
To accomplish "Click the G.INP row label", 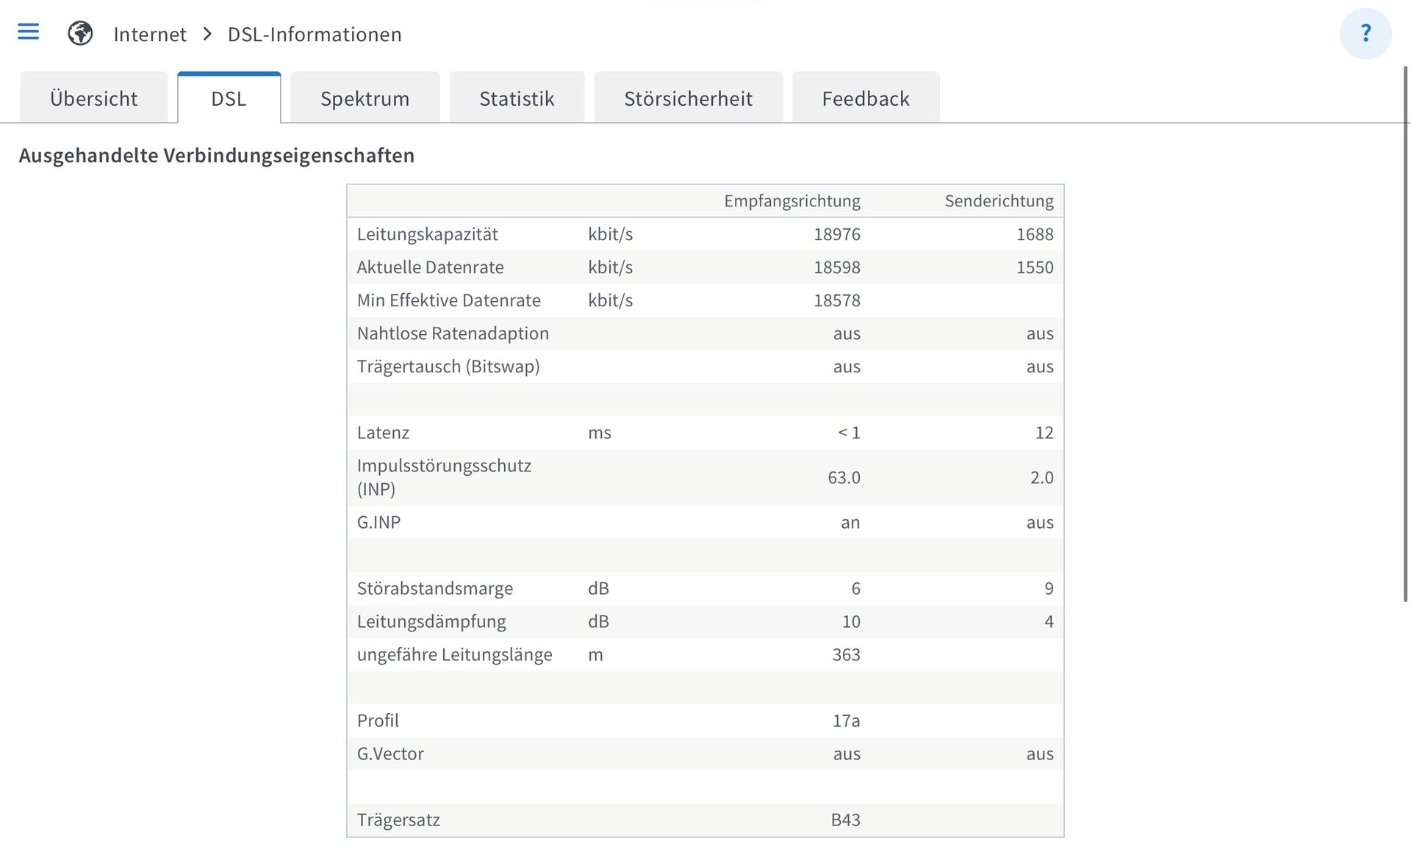I will [x=378, y=522].
